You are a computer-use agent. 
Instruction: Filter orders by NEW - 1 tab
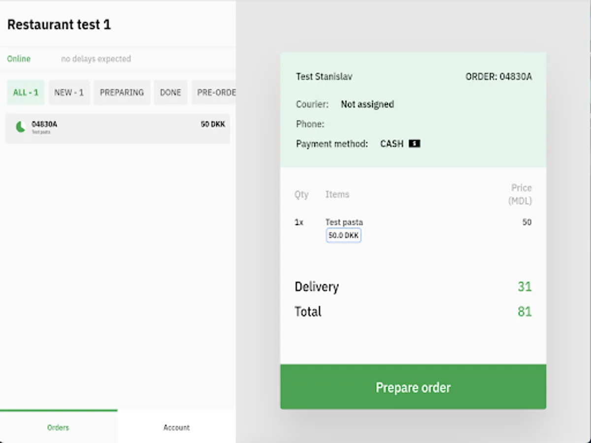coord(69,93)
